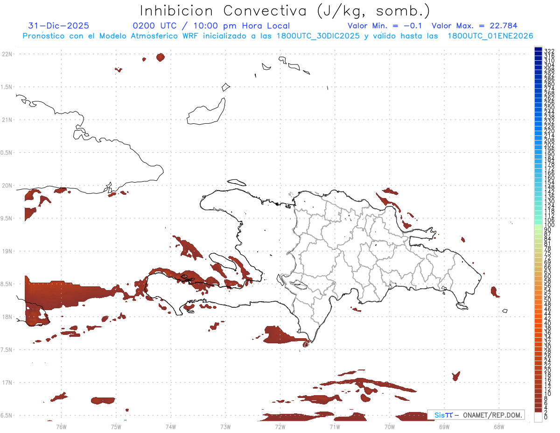Click latitude label '18N'
This screenshot has width=560, height=433.
[7, 317]
